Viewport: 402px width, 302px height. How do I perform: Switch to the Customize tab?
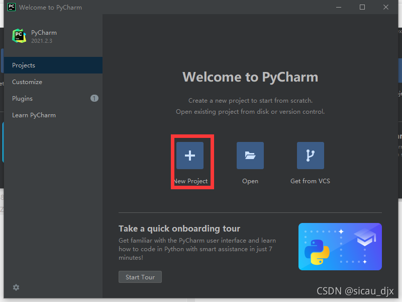point(53,82)
